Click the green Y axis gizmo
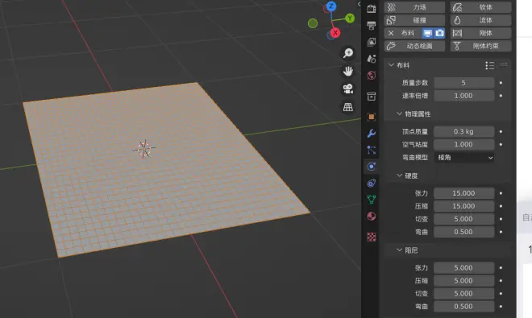 click(x=350, y=19)
